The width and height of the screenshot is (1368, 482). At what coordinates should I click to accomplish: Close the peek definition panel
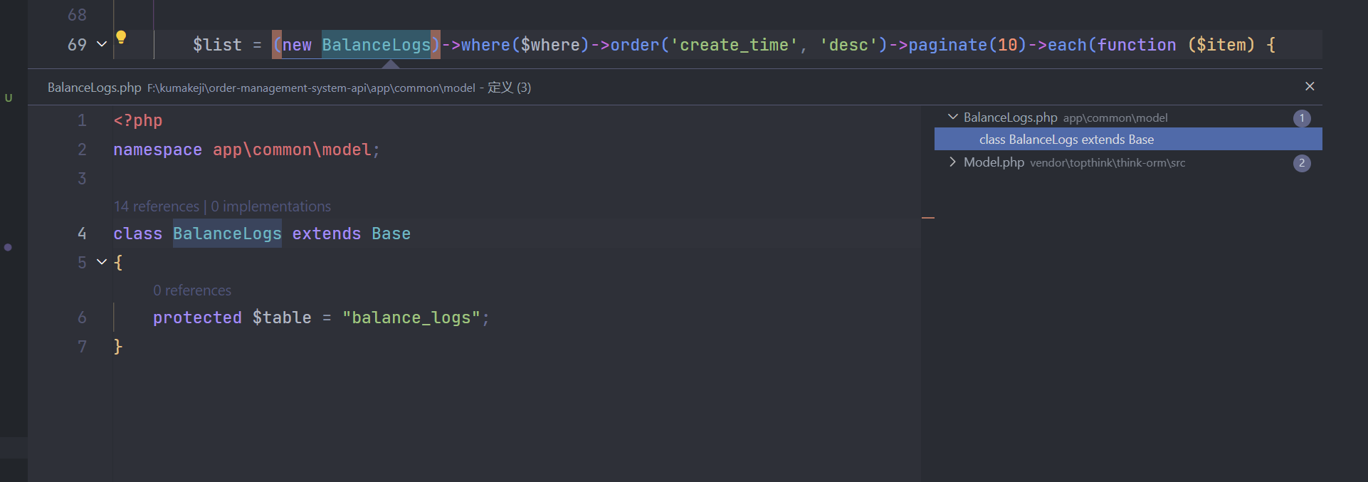pyautogui.click(x=1310, y=86)
